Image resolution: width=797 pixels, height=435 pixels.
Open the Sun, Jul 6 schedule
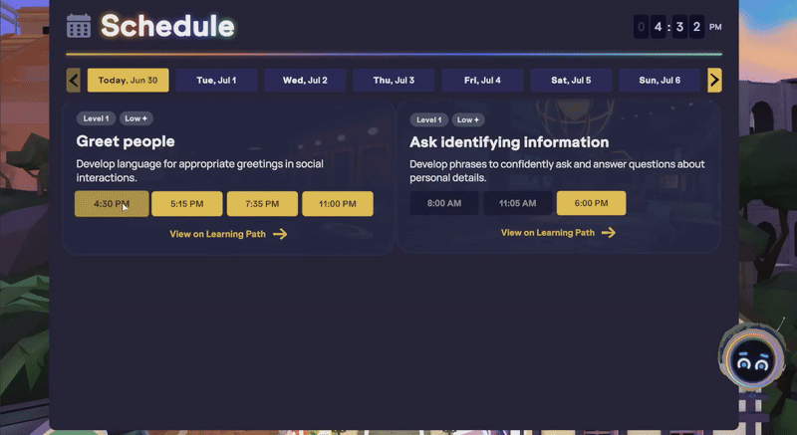(659, 81)
